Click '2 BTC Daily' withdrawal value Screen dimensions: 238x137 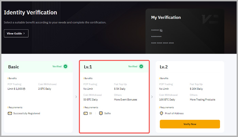click(45, 89)
